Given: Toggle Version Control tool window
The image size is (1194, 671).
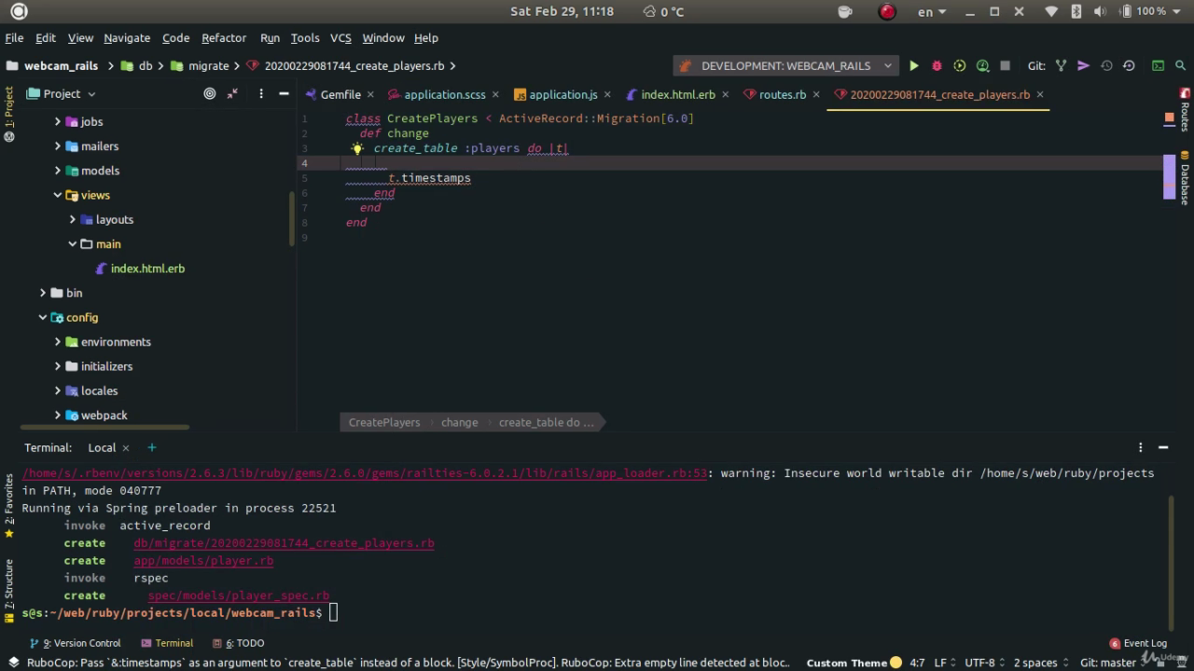Looking at the screenshot, I should [75, 643].
